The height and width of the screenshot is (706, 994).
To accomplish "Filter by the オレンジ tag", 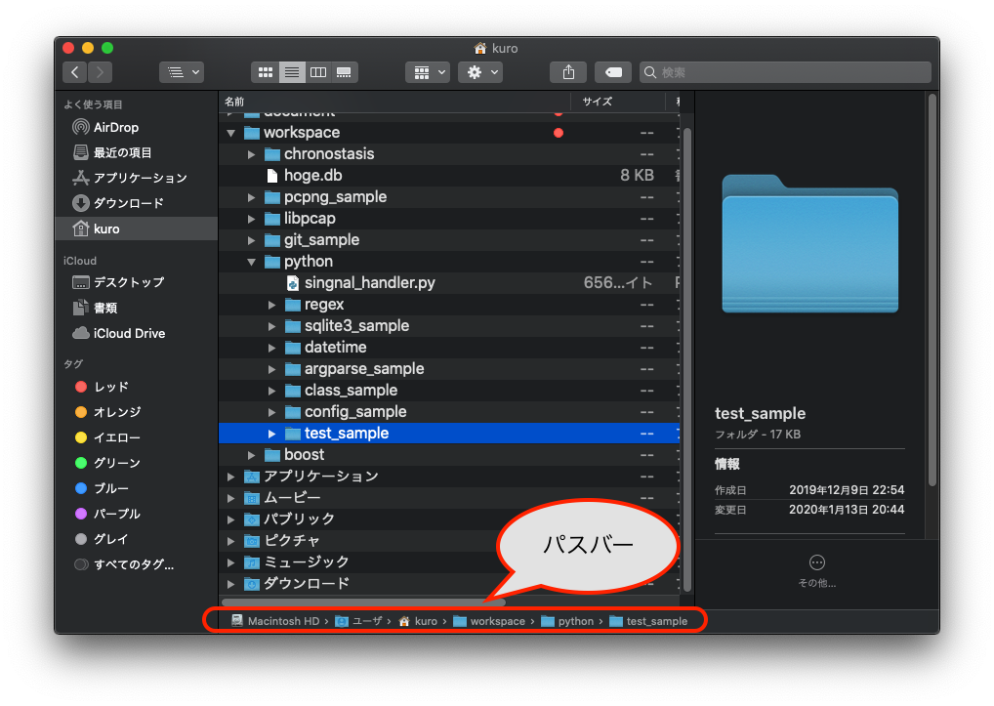I will coord(136,412).
